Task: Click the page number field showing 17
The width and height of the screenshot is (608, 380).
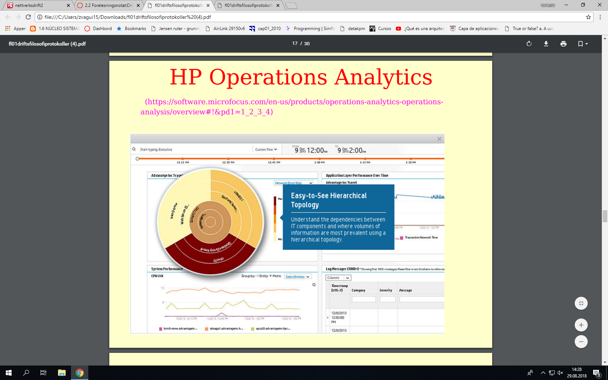Action: click(x=295, y=43)
